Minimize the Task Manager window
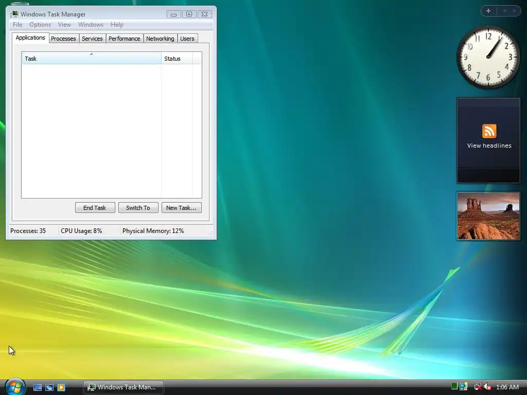 tap(174, 14)
